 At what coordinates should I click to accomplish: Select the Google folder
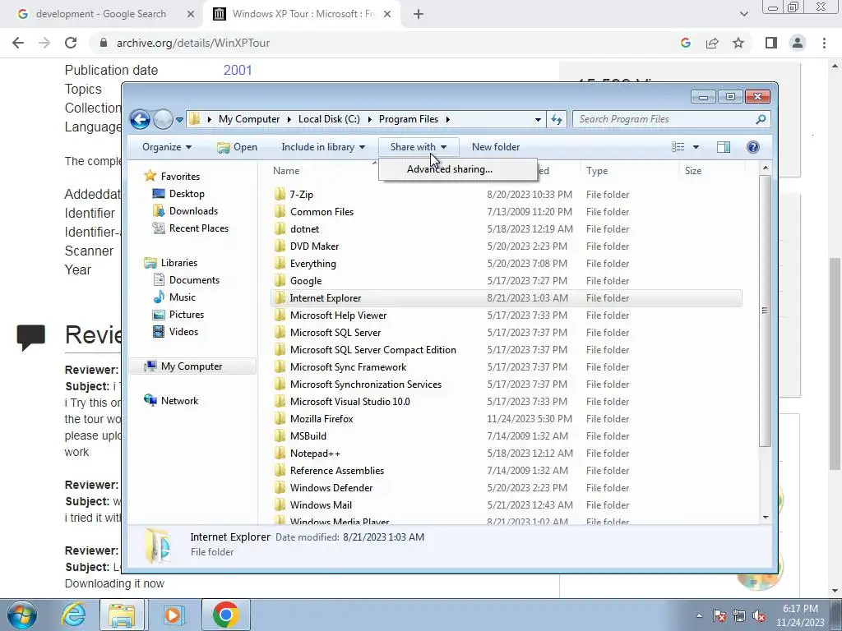click(x=306, y=281)
